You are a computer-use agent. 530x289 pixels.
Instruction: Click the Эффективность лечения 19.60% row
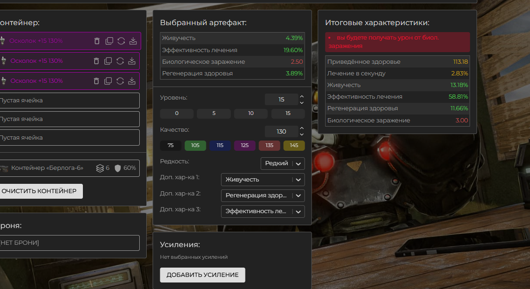(232, 50)
